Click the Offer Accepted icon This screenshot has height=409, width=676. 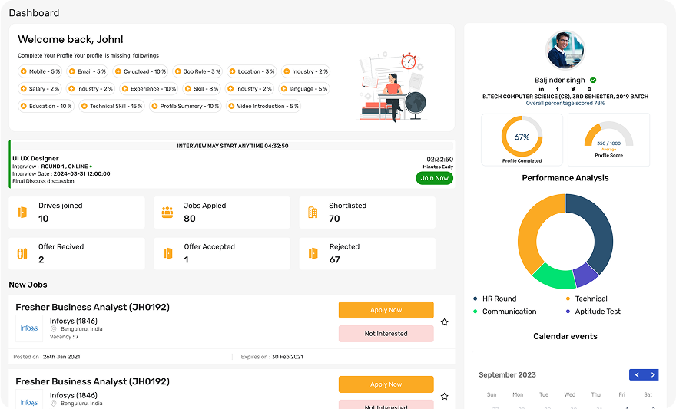tap(167, 253)
